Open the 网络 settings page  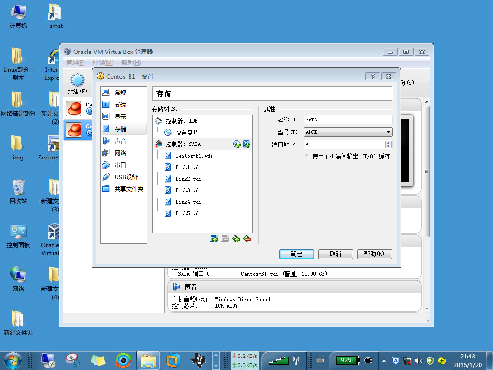point(124,153)
